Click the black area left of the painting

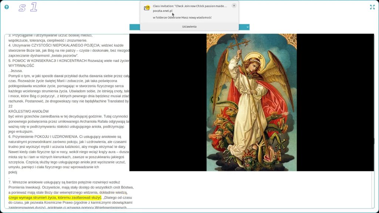(168, 102)
